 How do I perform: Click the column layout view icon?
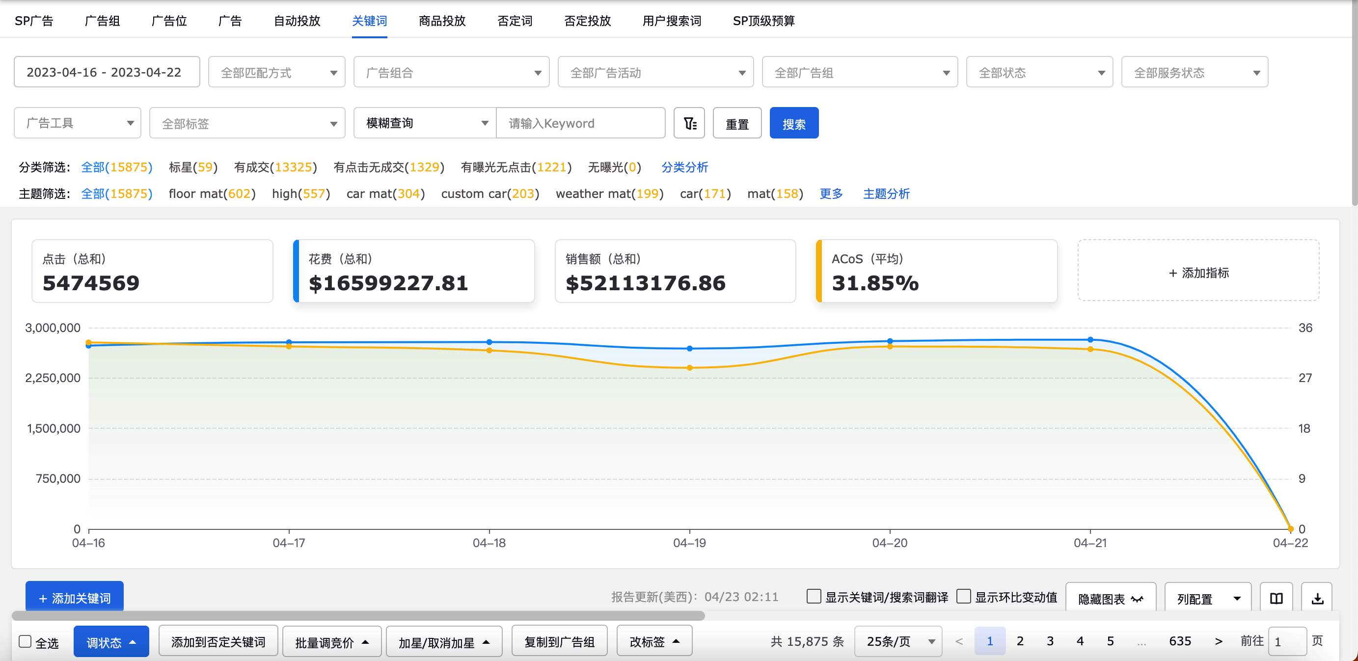coord(1277,598)
